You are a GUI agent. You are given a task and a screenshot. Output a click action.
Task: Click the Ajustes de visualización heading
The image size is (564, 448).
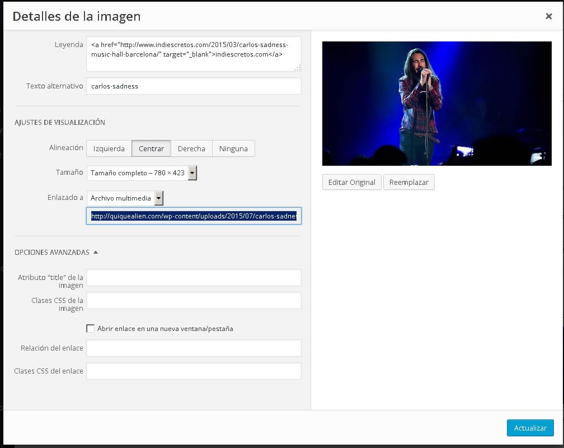[60, 123]
